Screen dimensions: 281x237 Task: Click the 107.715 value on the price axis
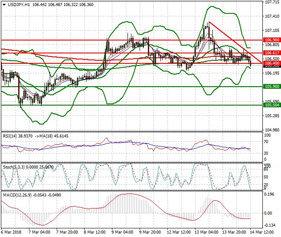pos(271,2)
